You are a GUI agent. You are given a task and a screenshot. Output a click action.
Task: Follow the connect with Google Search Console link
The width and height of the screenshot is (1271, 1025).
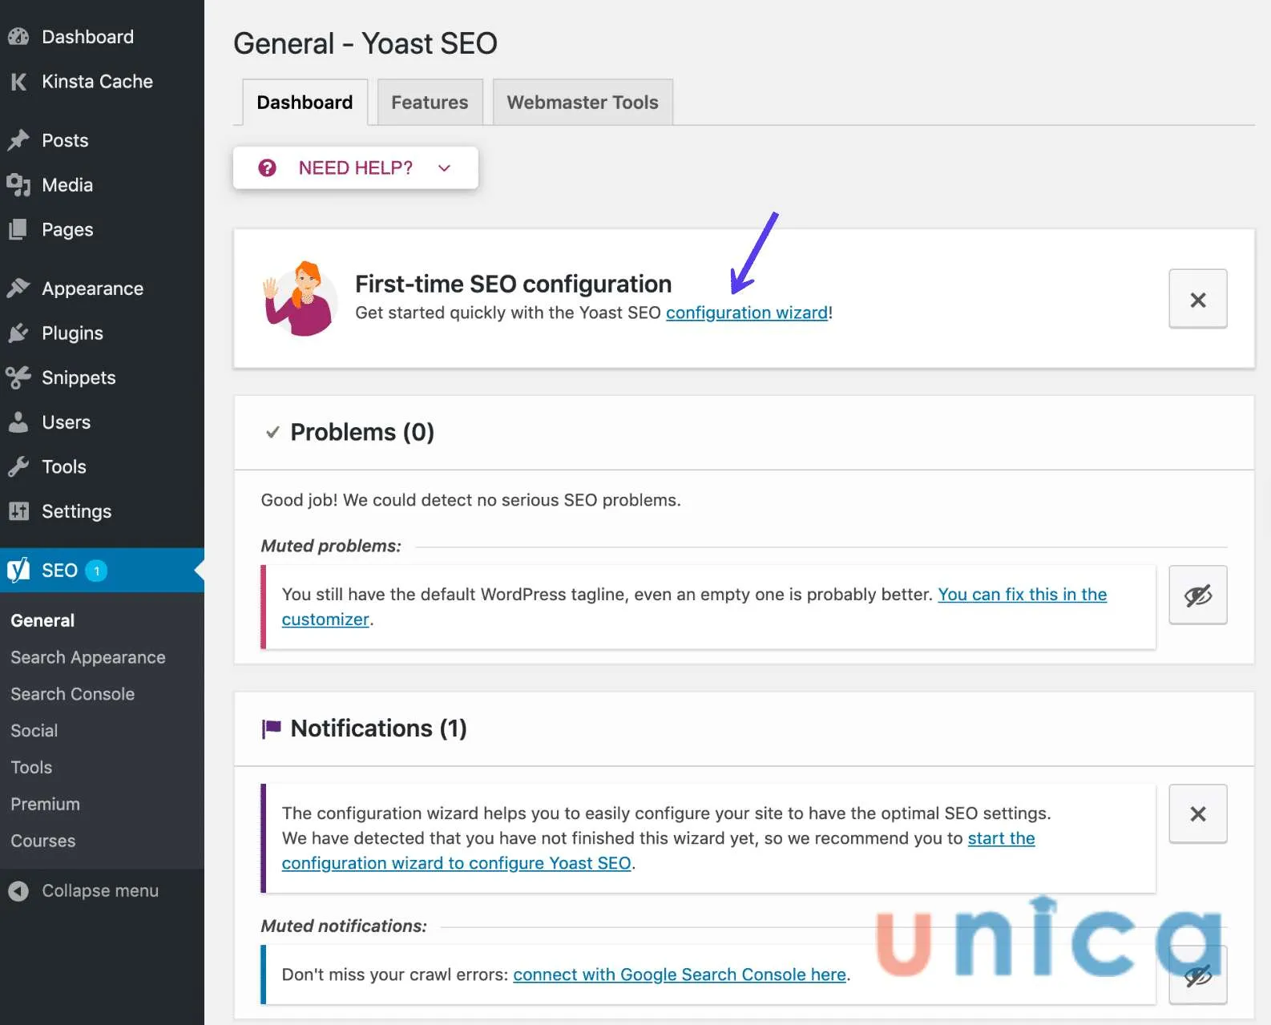tap(679, 975)
